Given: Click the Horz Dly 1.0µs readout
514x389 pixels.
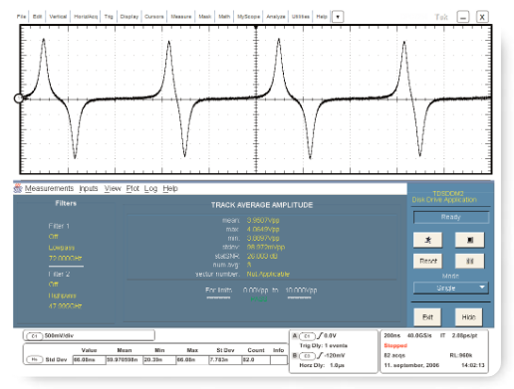Looking at the screenshot, I should 322,365.
